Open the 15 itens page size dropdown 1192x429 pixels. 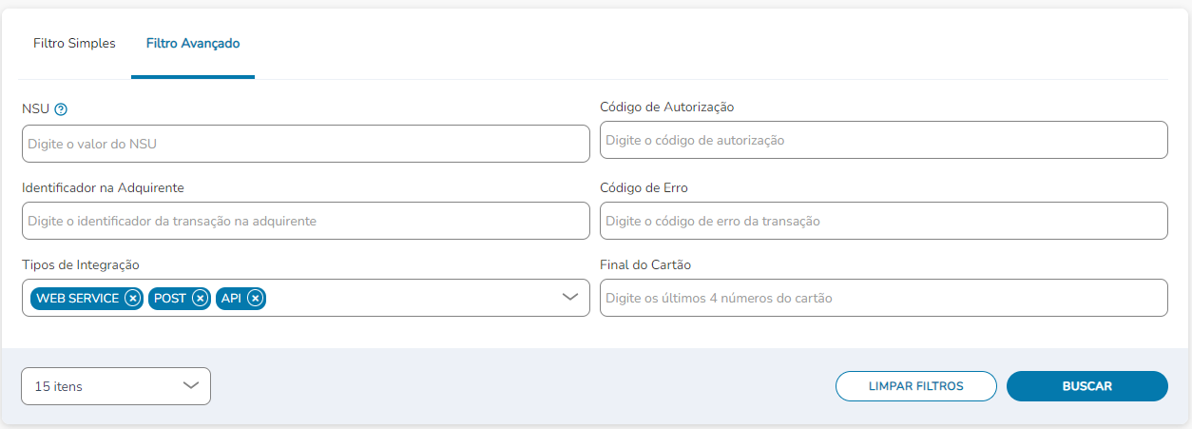[116, 386]
